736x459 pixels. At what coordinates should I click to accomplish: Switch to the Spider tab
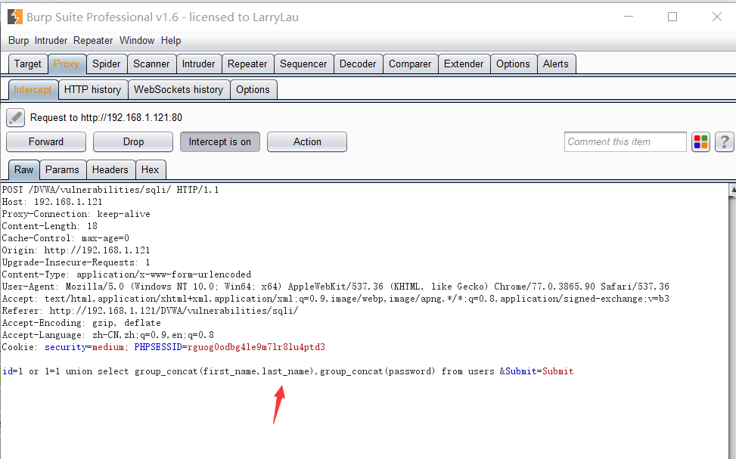[x=106, y=64]
